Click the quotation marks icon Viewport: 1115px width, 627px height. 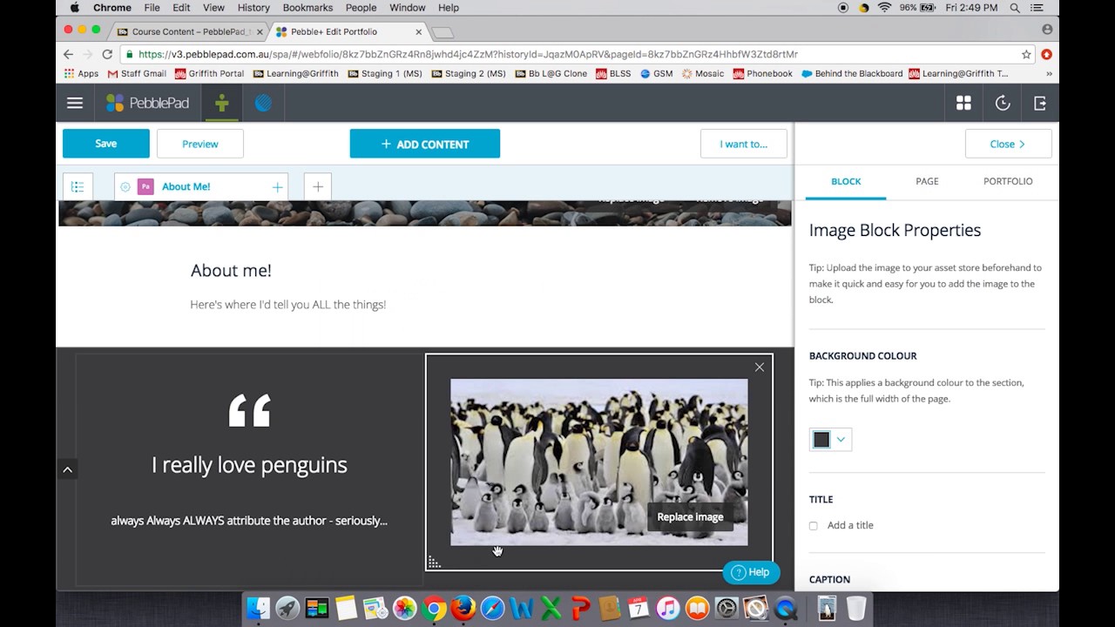249,410
